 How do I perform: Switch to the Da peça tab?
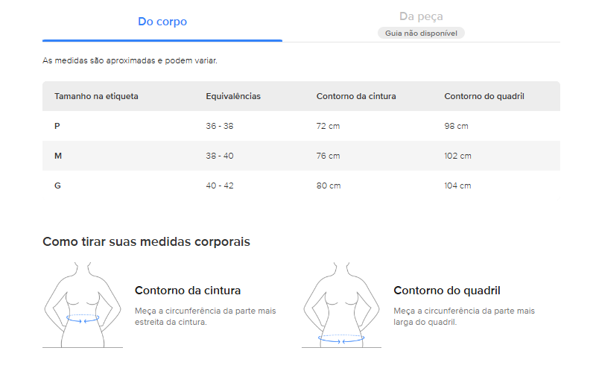coord(421,16)
